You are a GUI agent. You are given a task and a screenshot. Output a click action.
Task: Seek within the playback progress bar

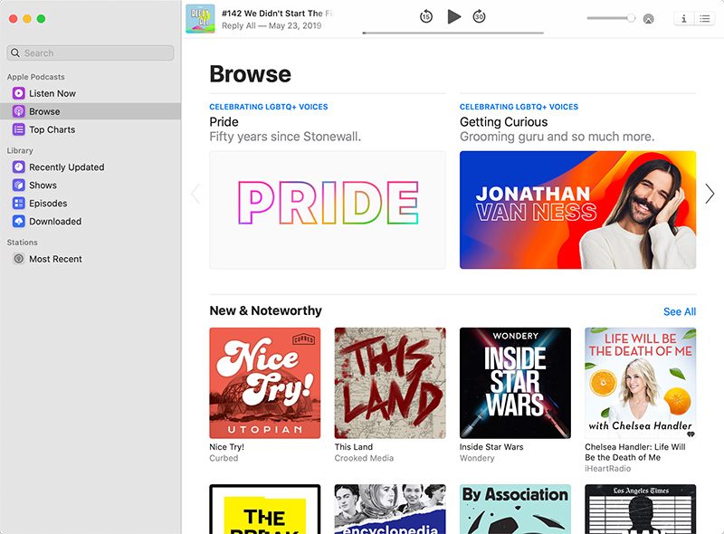click(x=453, y=33)
